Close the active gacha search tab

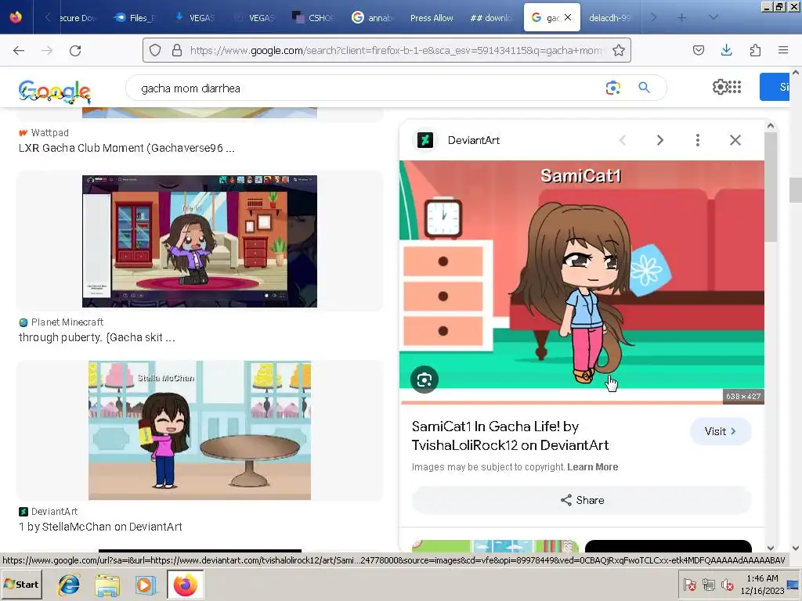point(568,17)
